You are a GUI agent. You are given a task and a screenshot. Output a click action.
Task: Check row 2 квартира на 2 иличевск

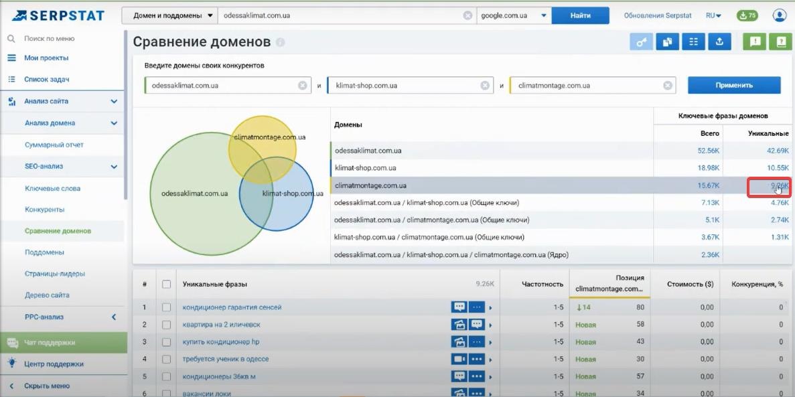166,325
